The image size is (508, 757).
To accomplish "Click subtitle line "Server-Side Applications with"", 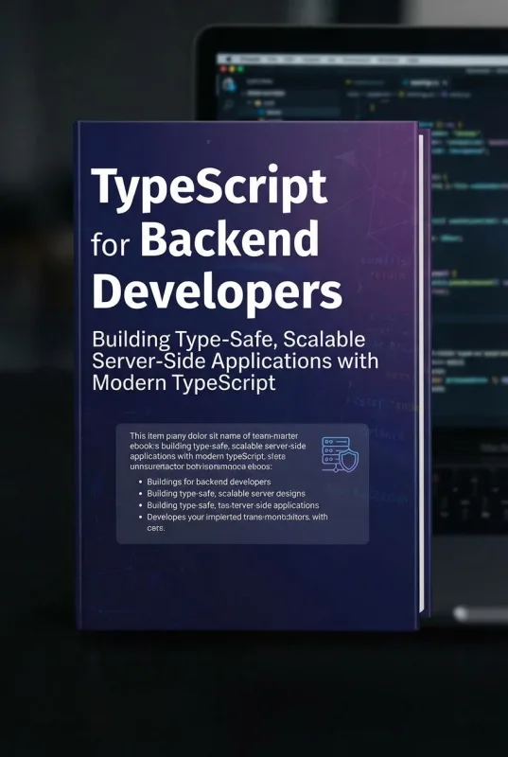I will pyautogui.click(x=236, y=362).
